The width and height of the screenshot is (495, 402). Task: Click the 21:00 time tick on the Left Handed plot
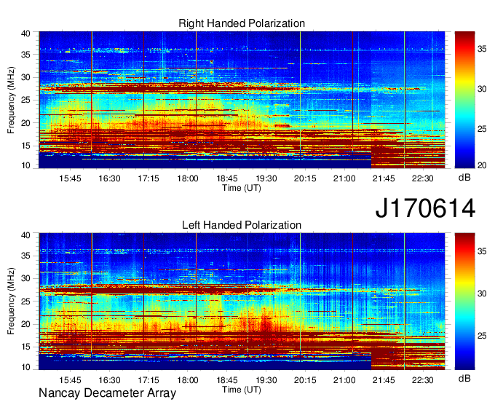(344, 380)
